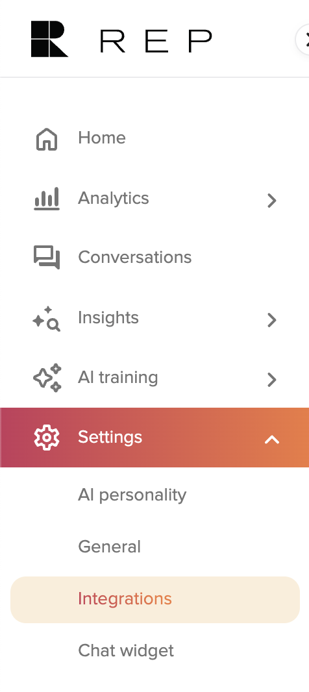This screenshot has width=309, height=692.
Task: Click the Insights sparkle search icon
Action: 47,319
